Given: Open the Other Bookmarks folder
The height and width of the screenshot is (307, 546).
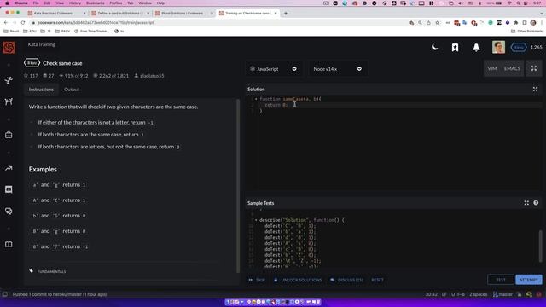Looking at the screenshot, I should 527,31.
